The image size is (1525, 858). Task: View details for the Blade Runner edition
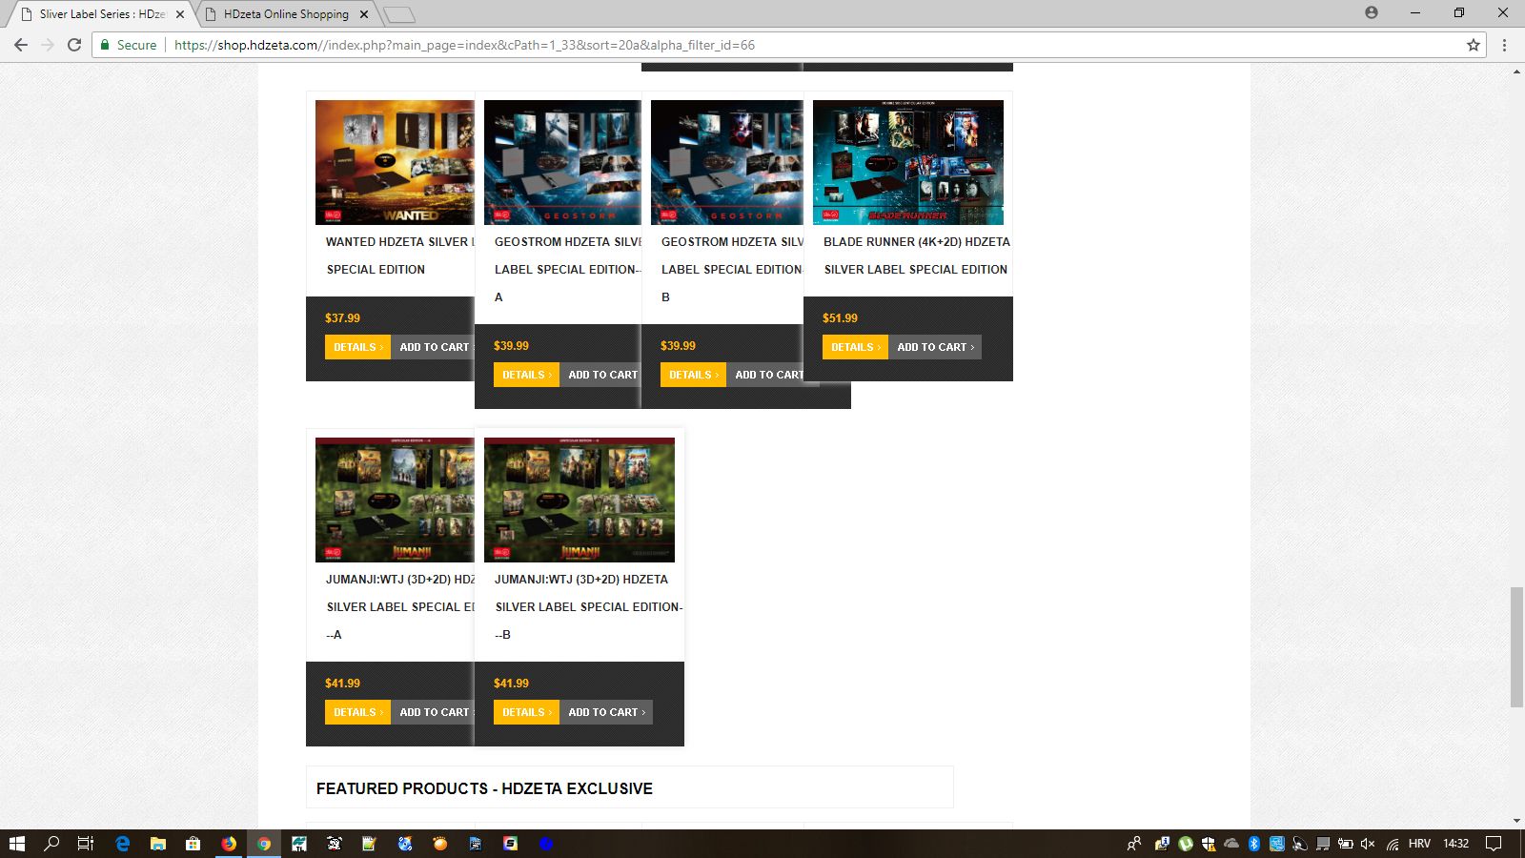(855, 347)
